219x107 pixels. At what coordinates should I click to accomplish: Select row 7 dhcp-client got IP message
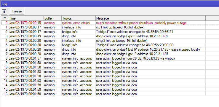coord(132,54)
